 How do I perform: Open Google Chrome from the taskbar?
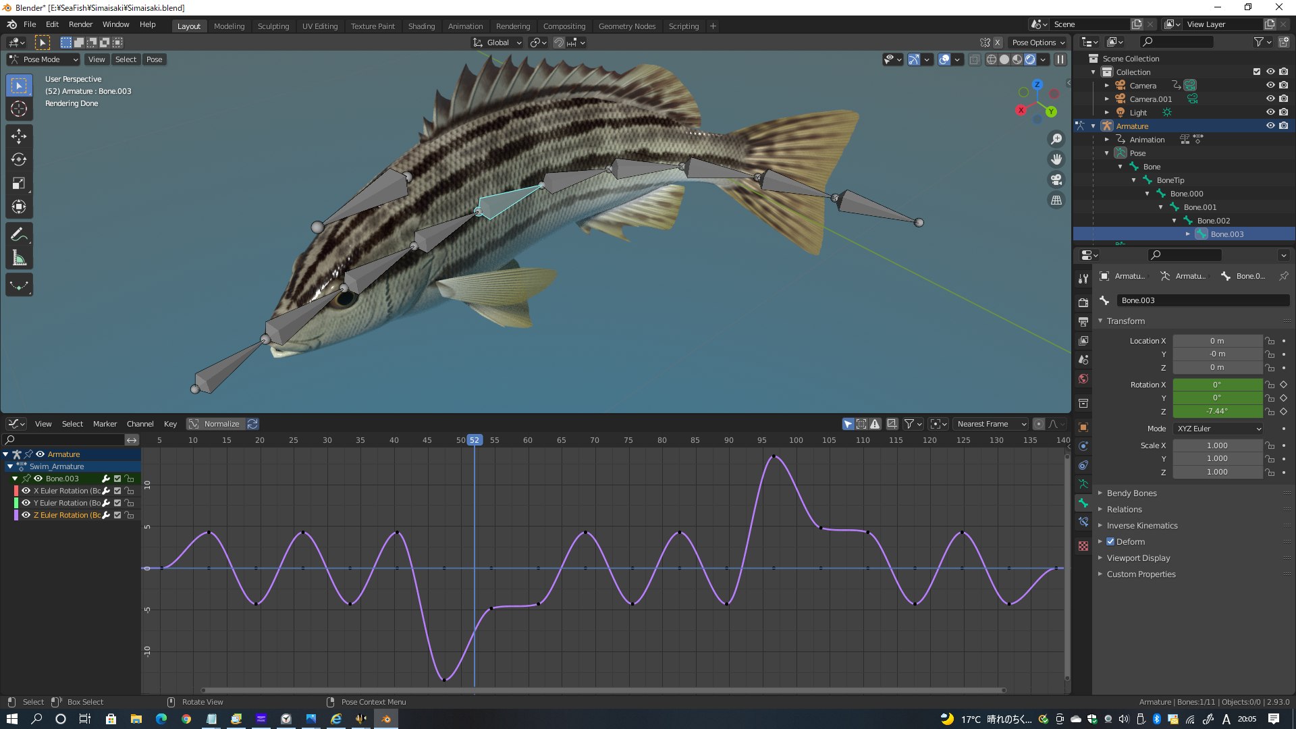pyautogui.click(x=186, y=719)
